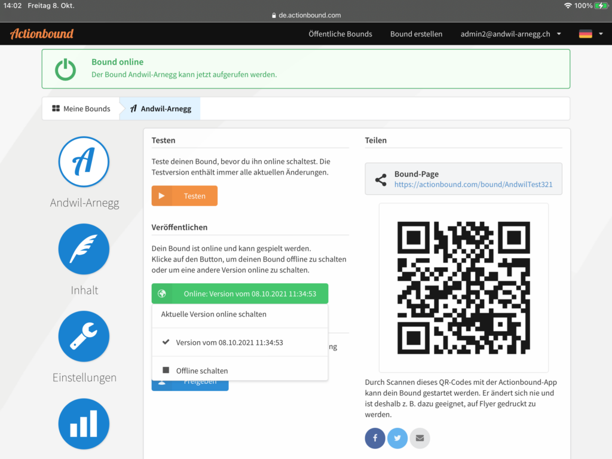Open Einstellungen wrench icon
This screenshot has height=459, width=612.
84,336
